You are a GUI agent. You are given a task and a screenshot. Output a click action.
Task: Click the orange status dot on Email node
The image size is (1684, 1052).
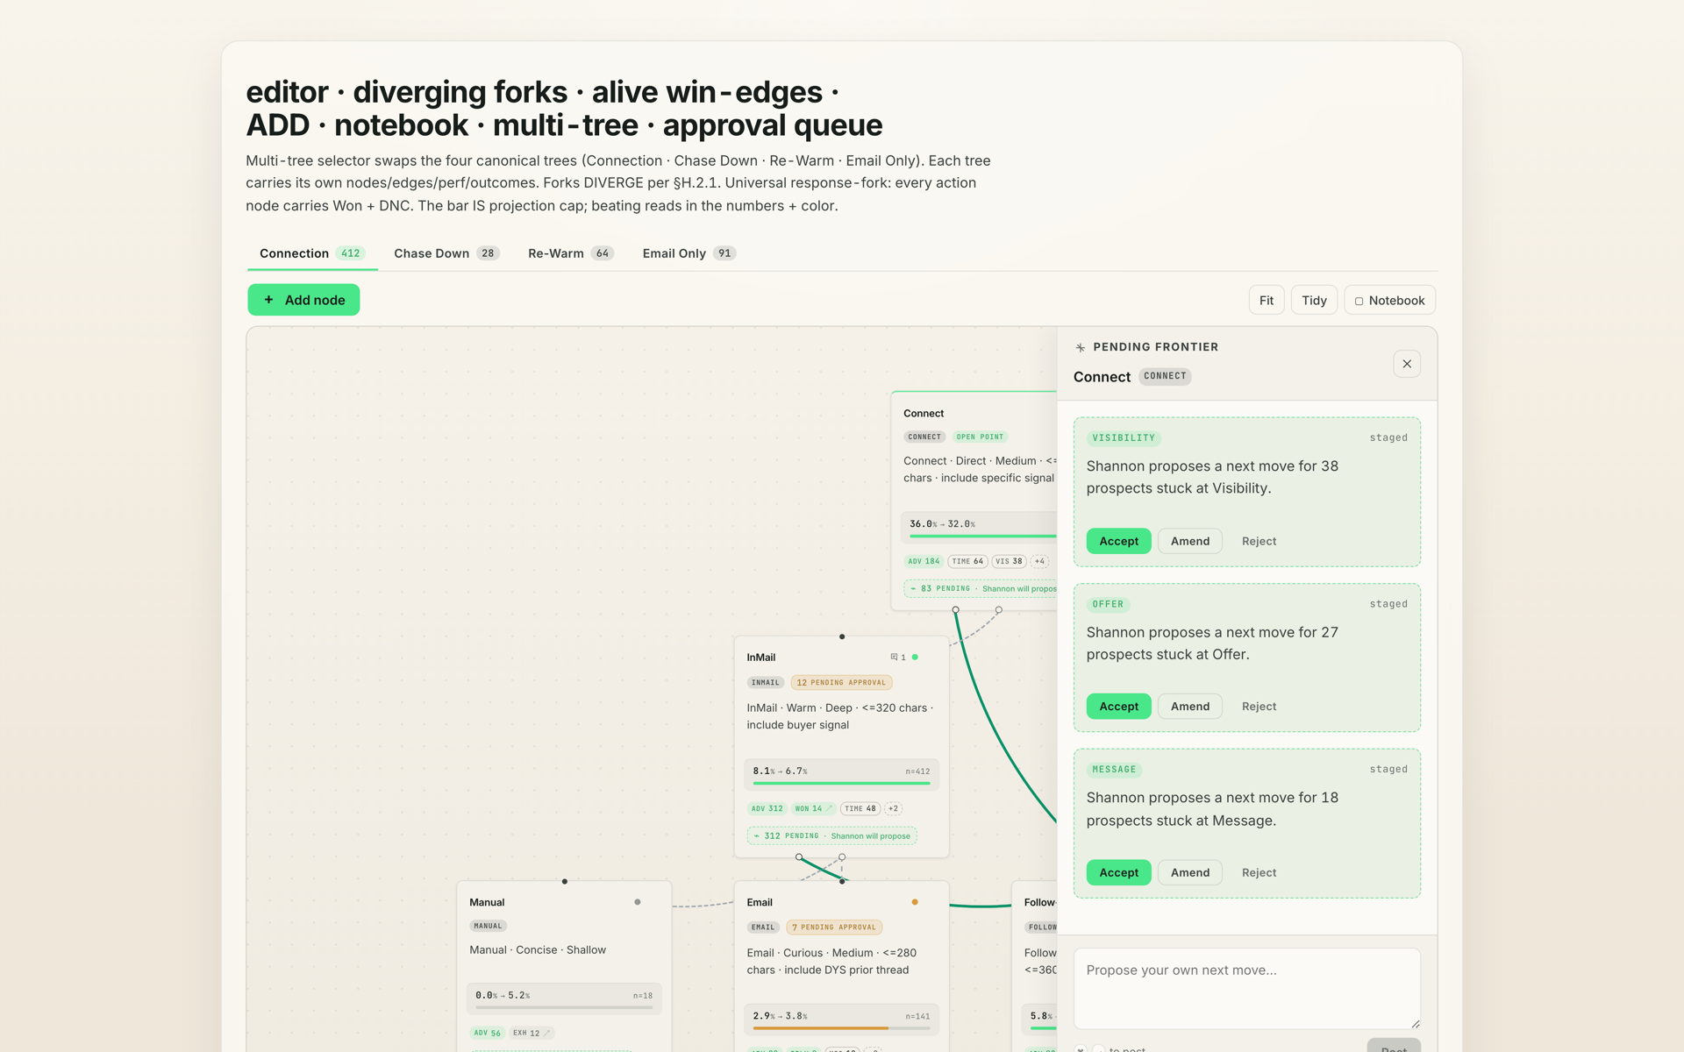point(915,902)
